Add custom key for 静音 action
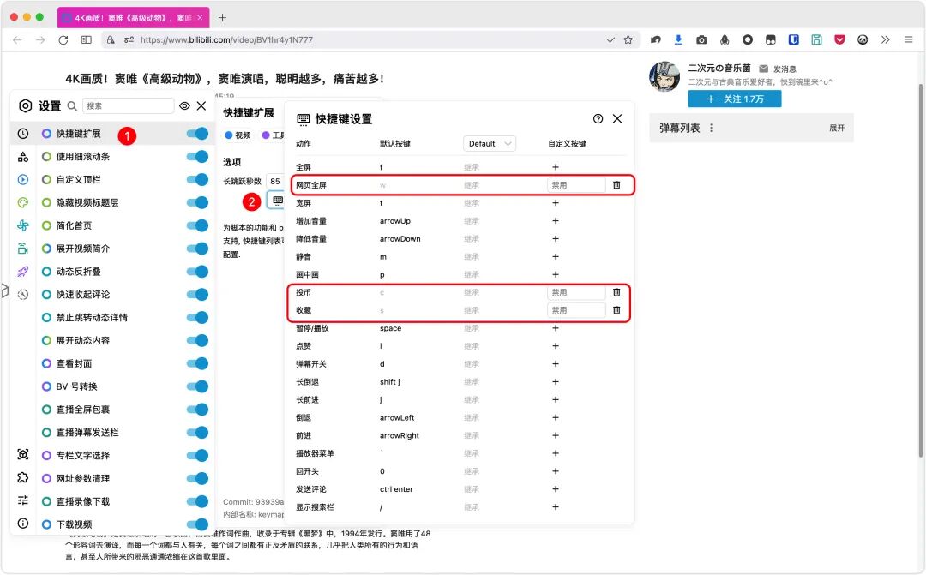Screen dimensions: 926x575 click(x=555, y=257)
